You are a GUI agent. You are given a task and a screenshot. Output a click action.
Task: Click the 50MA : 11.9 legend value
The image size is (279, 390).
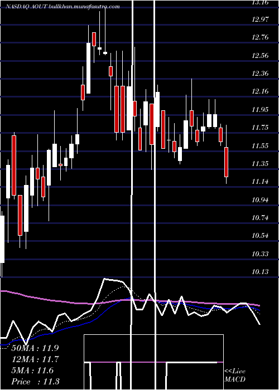tap(35, 348)
